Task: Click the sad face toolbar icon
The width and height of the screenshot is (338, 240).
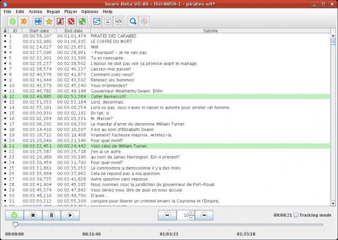Action: [108, 21]
